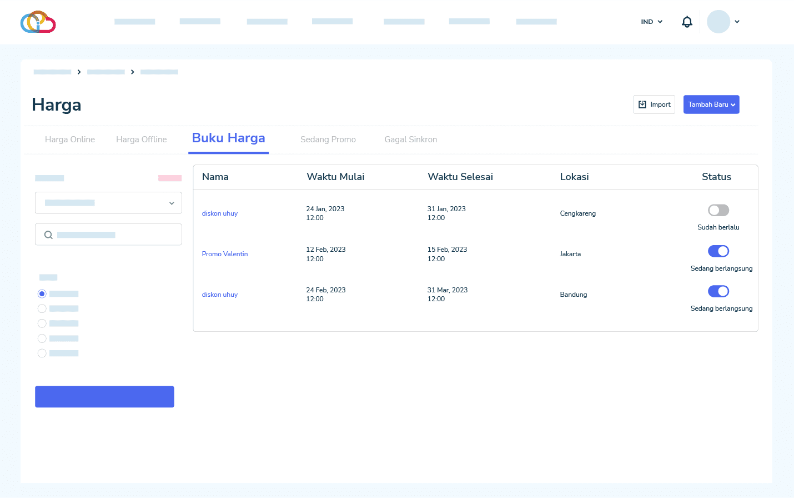Go to the Sedang Promo tab
The width and height of the screenshot is (794, 498).
point(328,140)
